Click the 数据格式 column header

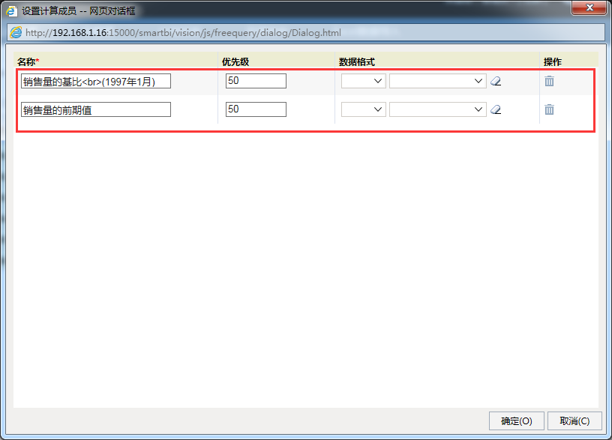[x=357, y=61]
